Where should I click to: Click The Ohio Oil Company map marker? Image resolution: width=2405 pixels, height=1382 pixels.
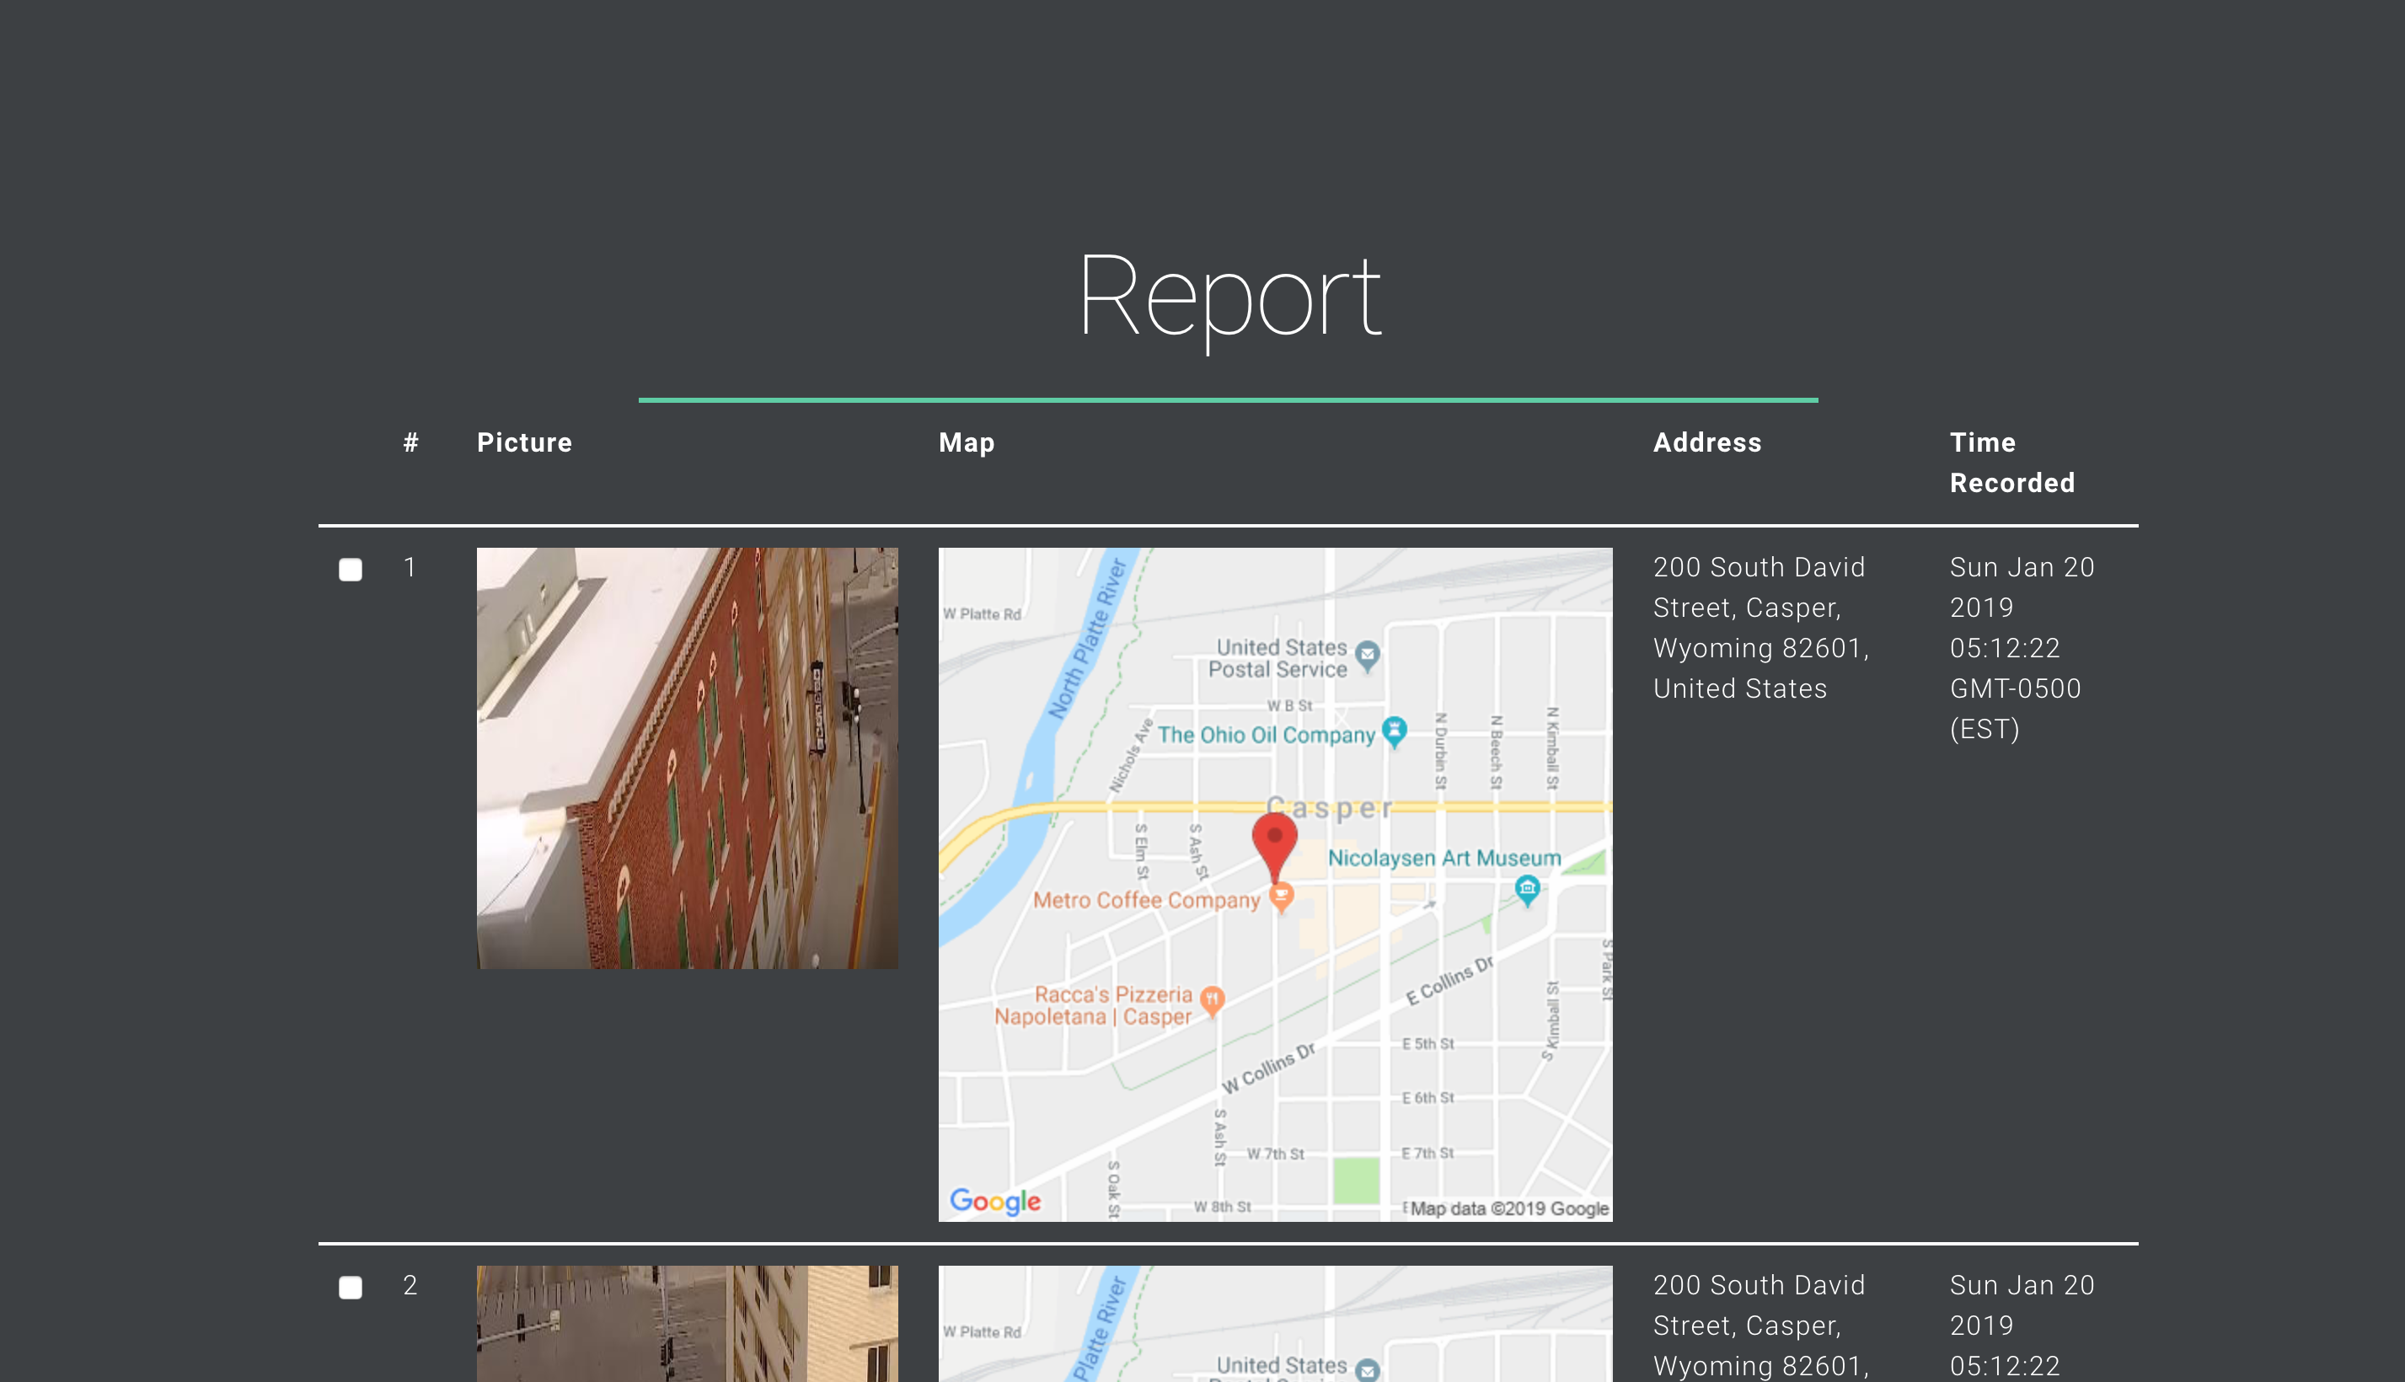pos(1393,731)
